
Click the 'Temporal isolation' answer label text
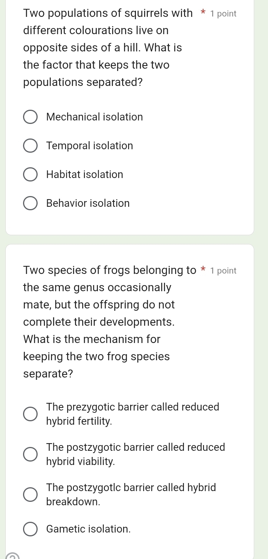coord(89,146)
